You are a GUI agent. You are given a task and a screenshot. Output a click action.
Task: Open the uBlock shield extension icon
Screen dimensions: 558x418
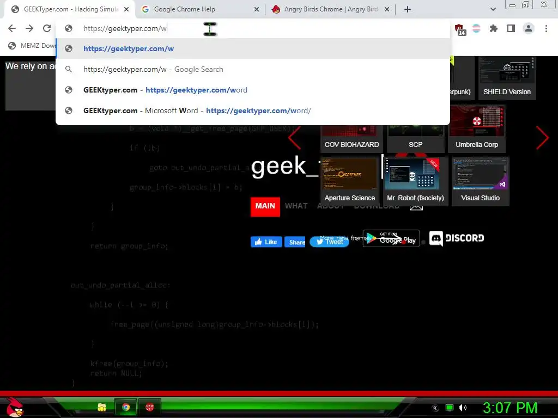(x=459, y=29)
